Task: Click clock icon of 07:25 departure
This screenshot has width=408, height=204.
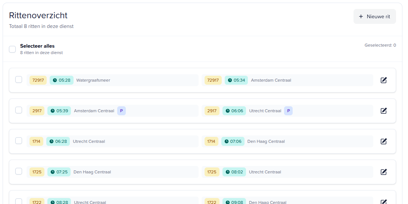Action: point(53,172)
